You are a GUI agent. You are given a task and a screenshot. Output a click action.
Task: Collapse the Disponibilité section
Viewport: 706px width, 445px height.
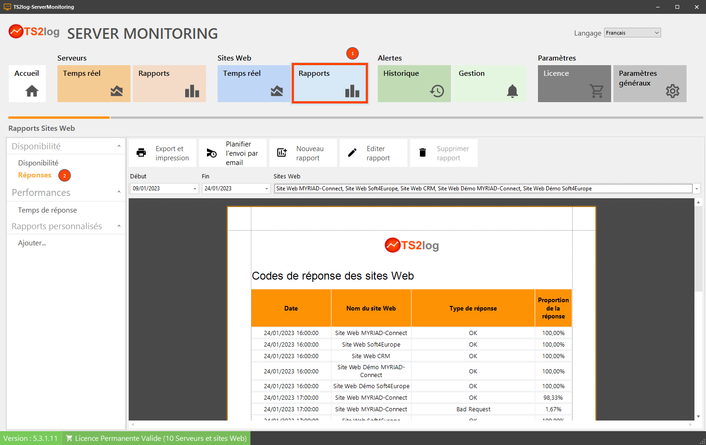coord(119,146)
